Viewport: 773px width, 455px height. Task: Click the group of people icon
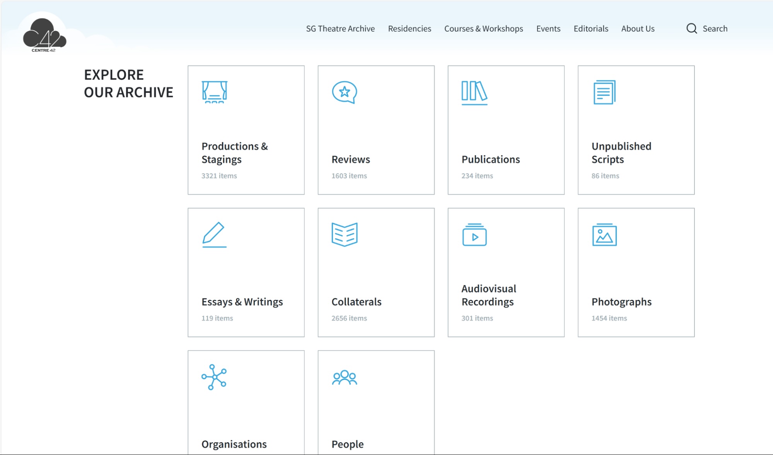tap(345, 378)
